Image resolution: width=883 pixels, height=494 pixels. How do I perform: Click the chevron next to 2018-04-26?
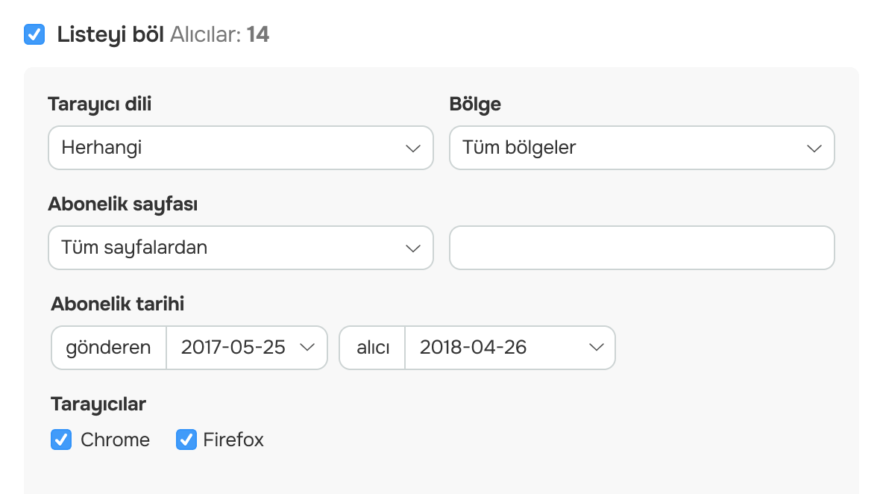(x=595, y=348)
